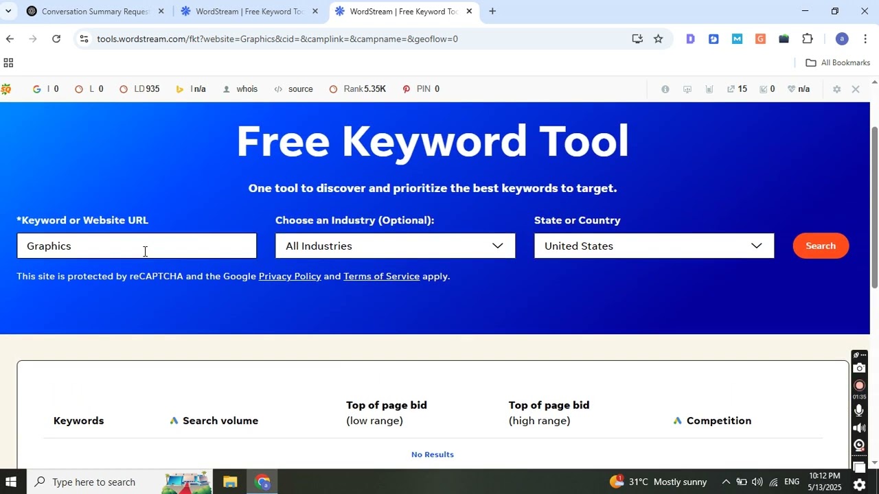879x494 pixels.
Task: Open SEOquake settings gear
Action: tap(836, 89)
